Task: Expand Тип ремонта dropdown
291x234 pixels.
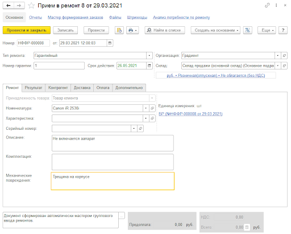Action: [149, 55]
